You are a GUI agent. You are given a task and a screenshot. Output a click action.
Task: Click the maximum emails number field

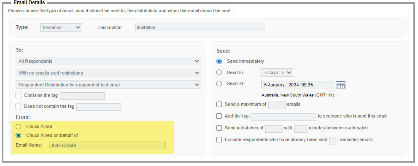click(277, 105)
